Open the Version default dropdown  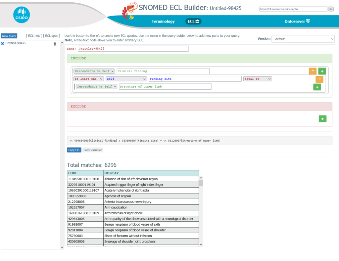303,39
